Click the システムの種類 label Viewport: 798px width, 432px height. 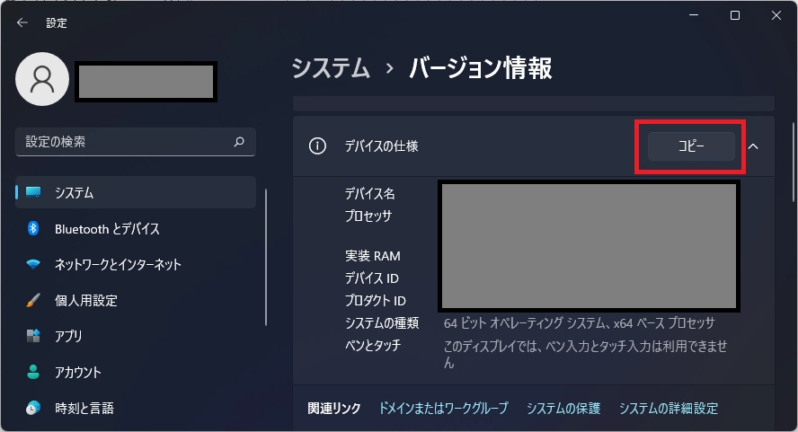tap(382, 323)
